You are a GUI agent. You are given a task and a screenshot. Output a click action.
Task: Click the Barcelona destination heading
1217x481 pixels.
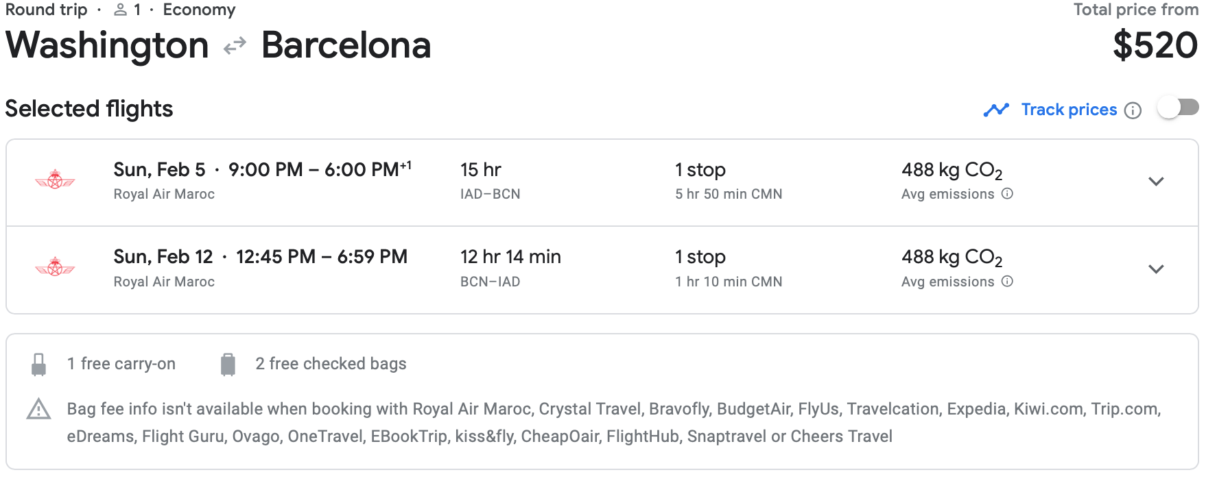[346, 46]
